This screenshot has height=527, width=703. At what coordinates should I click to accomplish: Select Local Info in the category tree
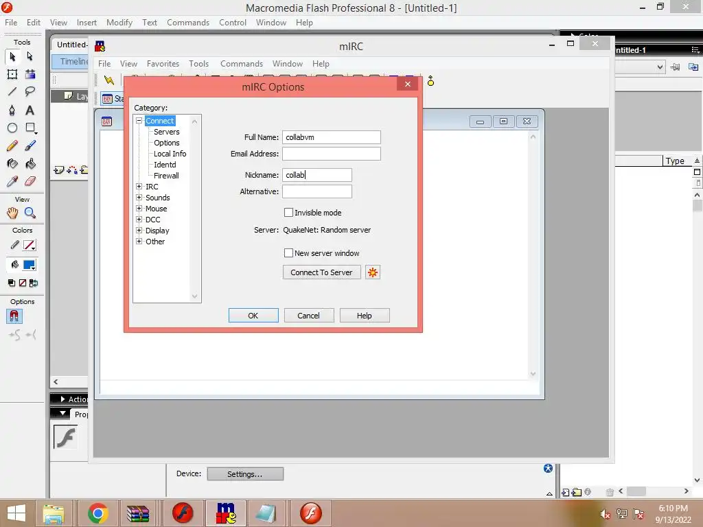(x=170, y=154)
